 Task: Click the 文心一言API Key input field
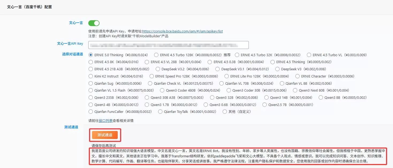(168, 45)
